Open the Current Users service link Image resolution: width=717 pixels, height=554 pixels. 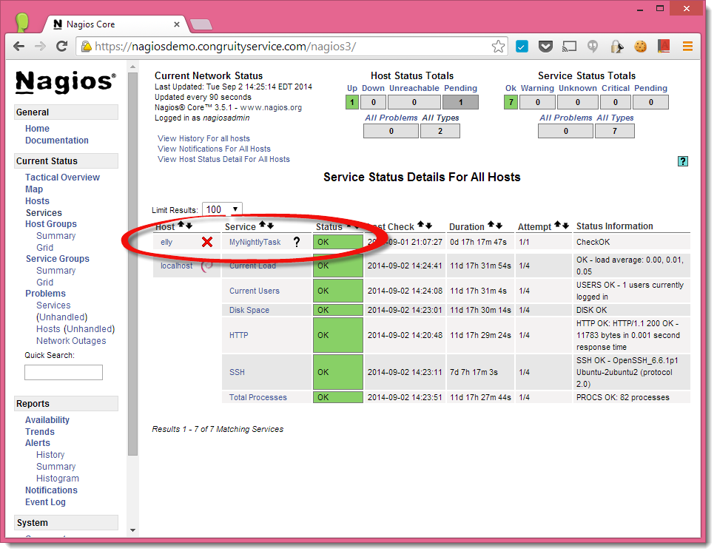(255, 291)
